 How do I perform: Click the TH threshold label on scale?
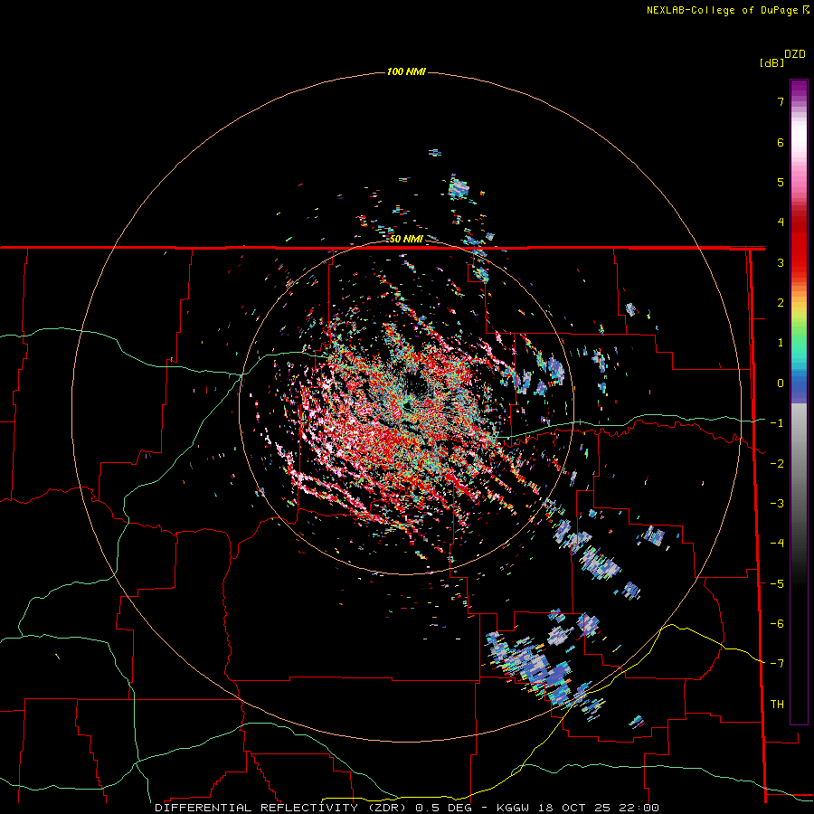click(x=777, y=705)
